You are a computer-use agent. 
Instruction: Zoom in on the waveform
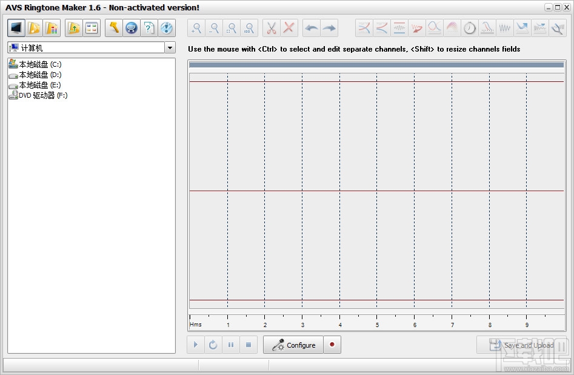(x=196, y=28)
